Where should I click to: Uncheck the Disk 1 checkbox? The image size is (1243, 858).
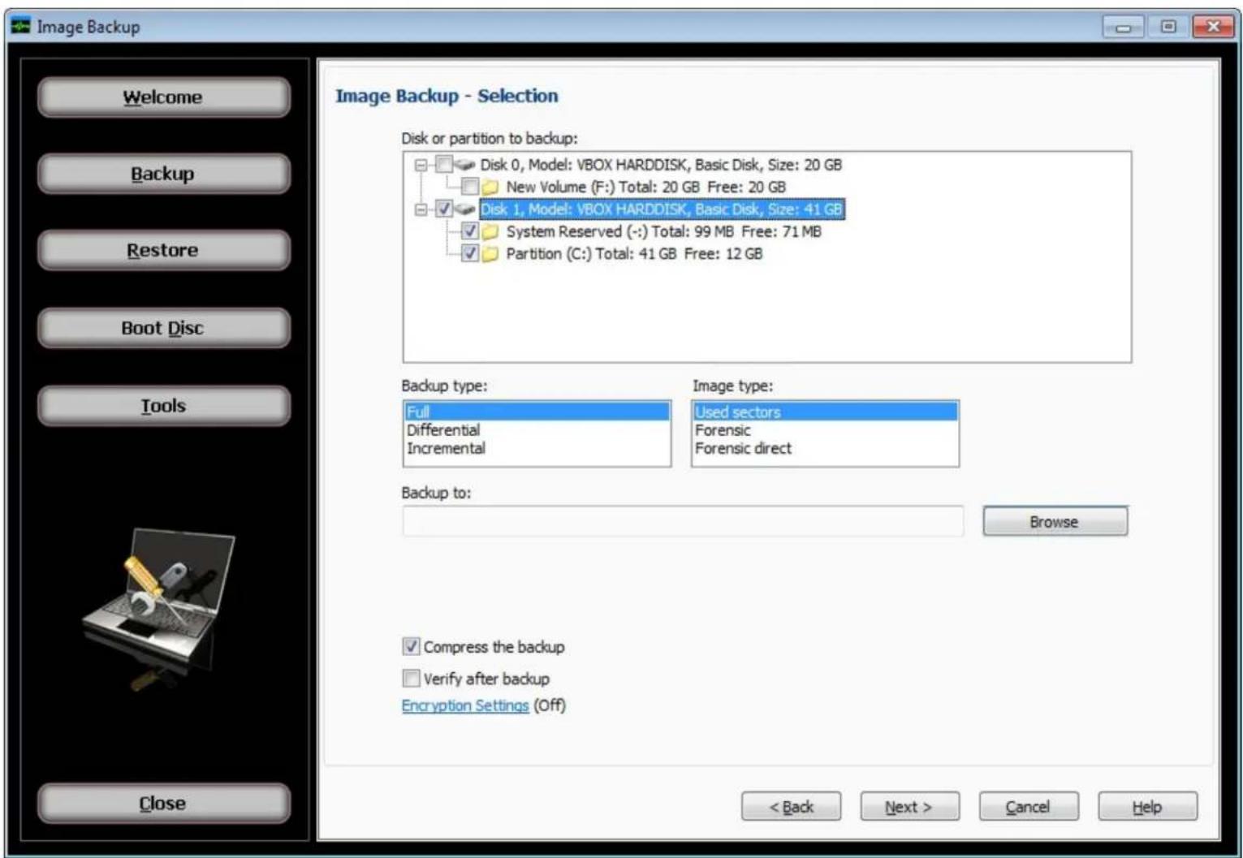[443, 209]
